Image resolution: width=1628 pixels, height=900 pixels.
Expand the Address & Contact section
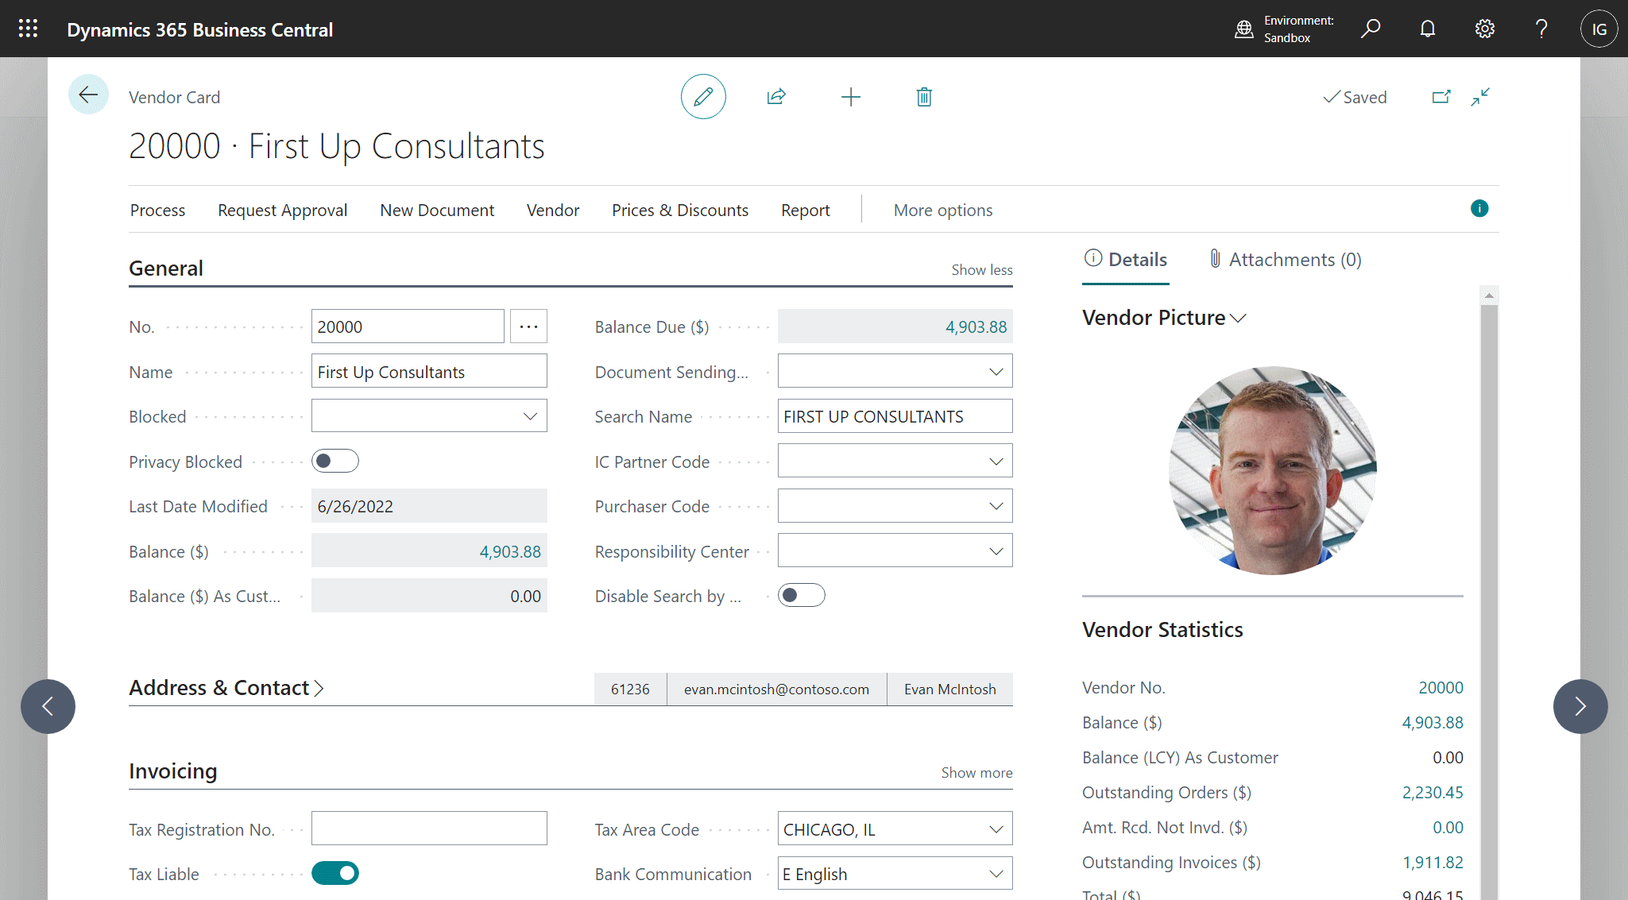point(226,688)
